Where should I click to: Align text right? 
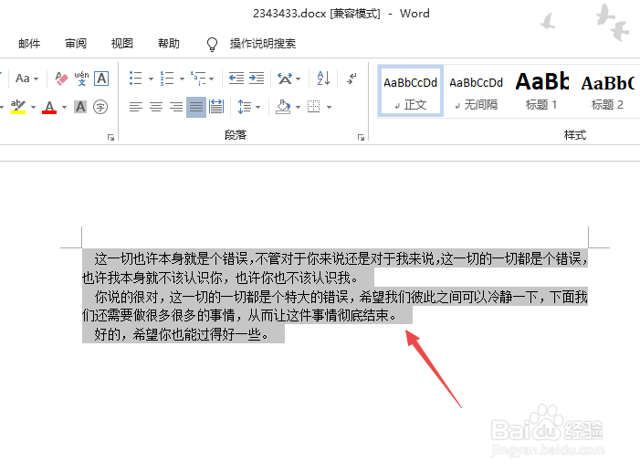[x=176, y=108]
